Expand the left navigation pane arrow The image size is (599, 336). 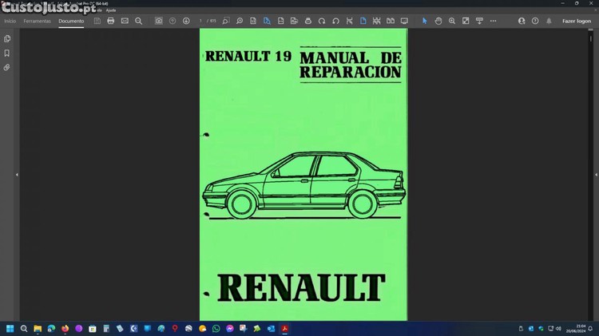(x=17, y=174)
